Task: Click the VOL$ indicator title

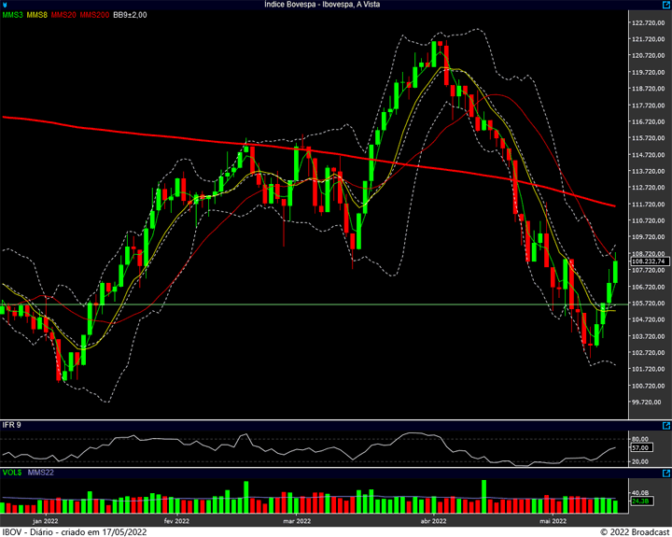Action: (x=12, y=473)
